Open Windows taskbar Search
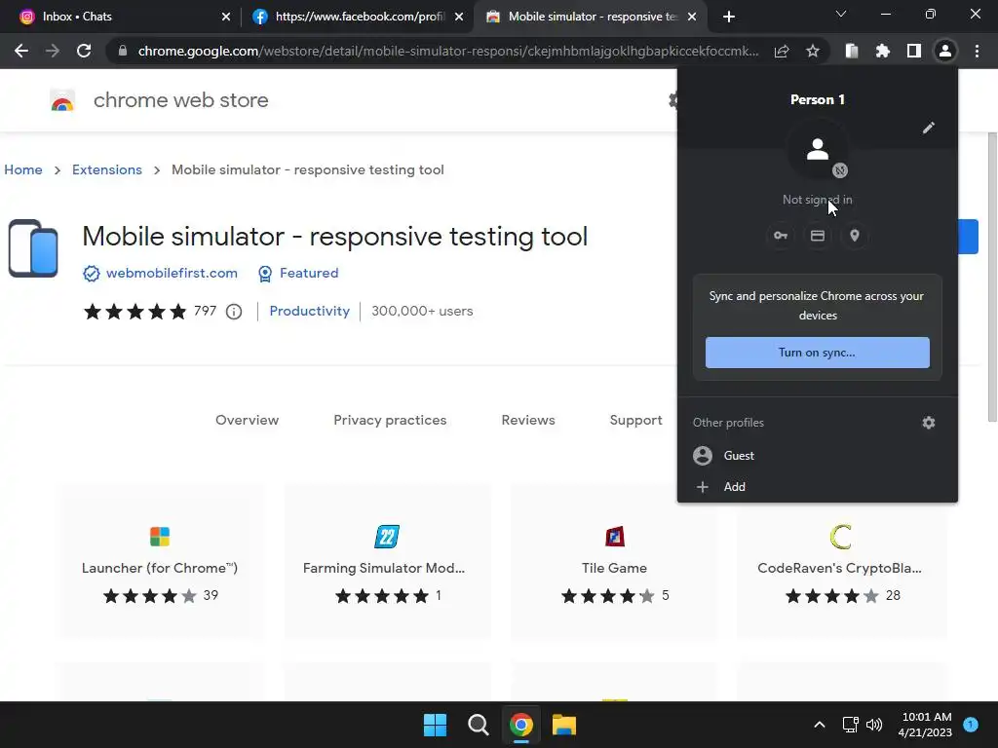Viewport: 998px width, 748px height. pyautogui.click(x=478, y=725)
